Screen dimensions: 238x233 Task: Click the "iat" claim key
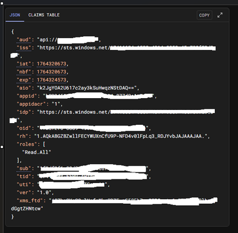(x=24, y=64)
